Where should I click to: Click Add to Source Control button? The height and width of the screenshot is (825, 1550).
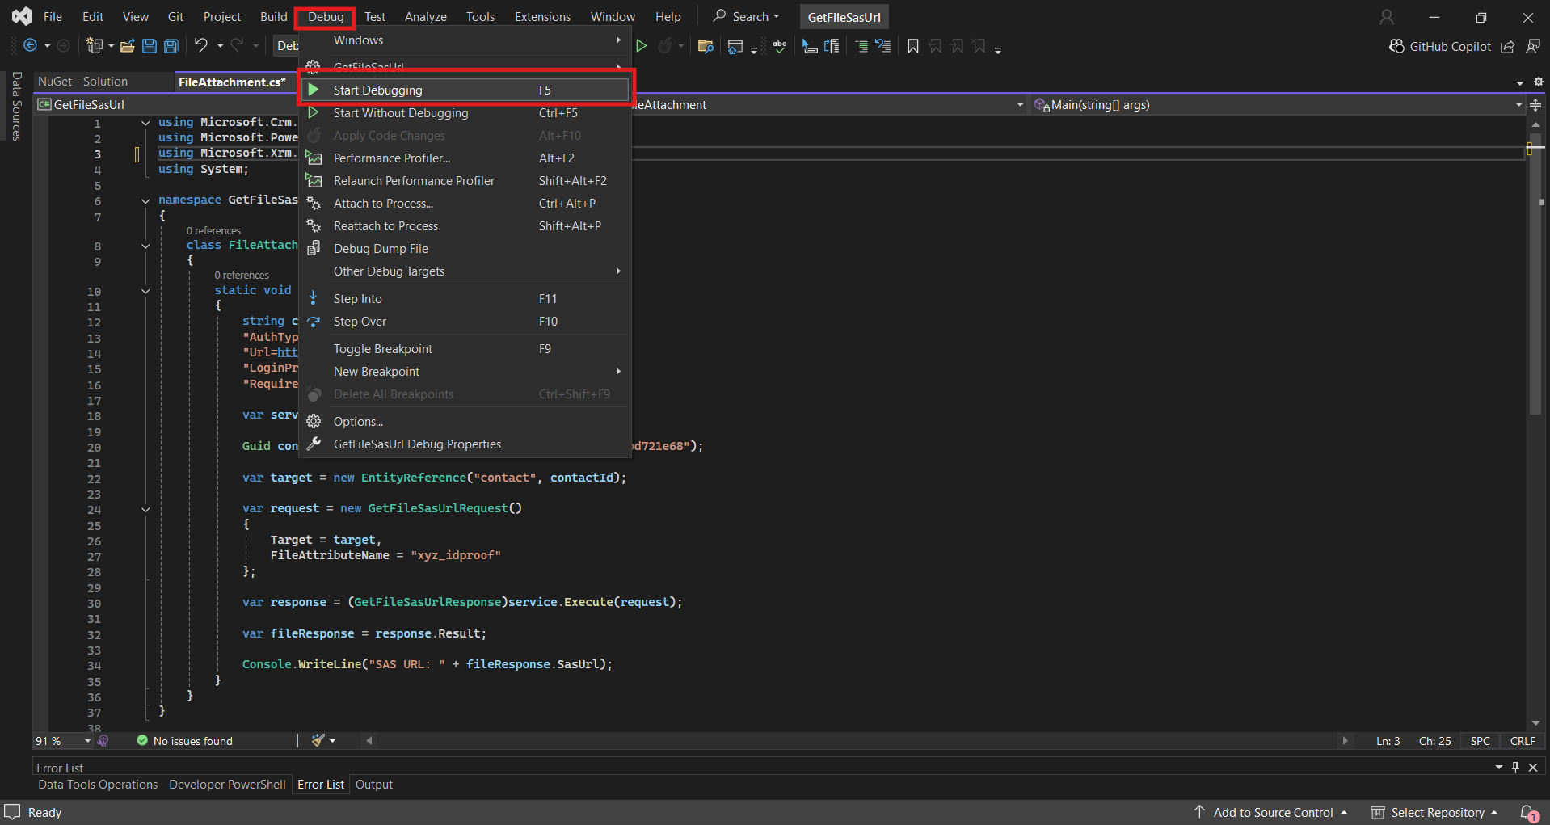1272,812
